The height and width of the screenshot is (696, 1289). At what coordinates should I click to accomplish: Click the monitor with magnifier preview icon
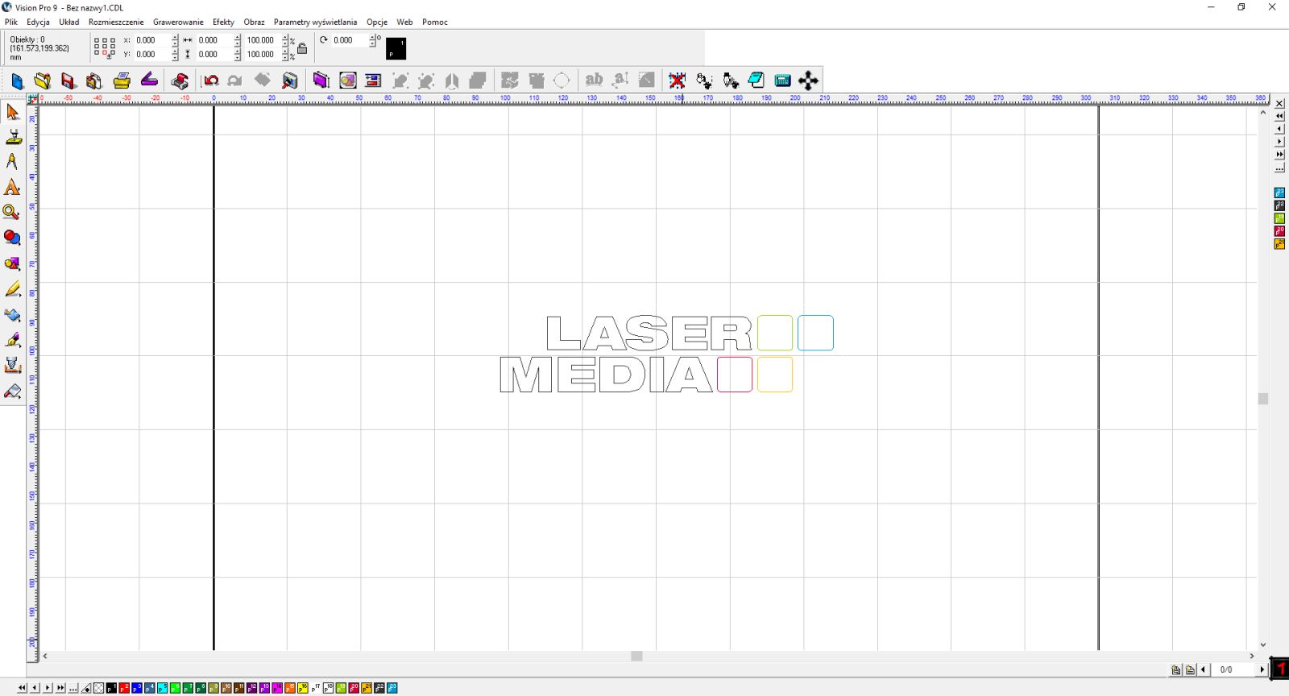point(290,81)
